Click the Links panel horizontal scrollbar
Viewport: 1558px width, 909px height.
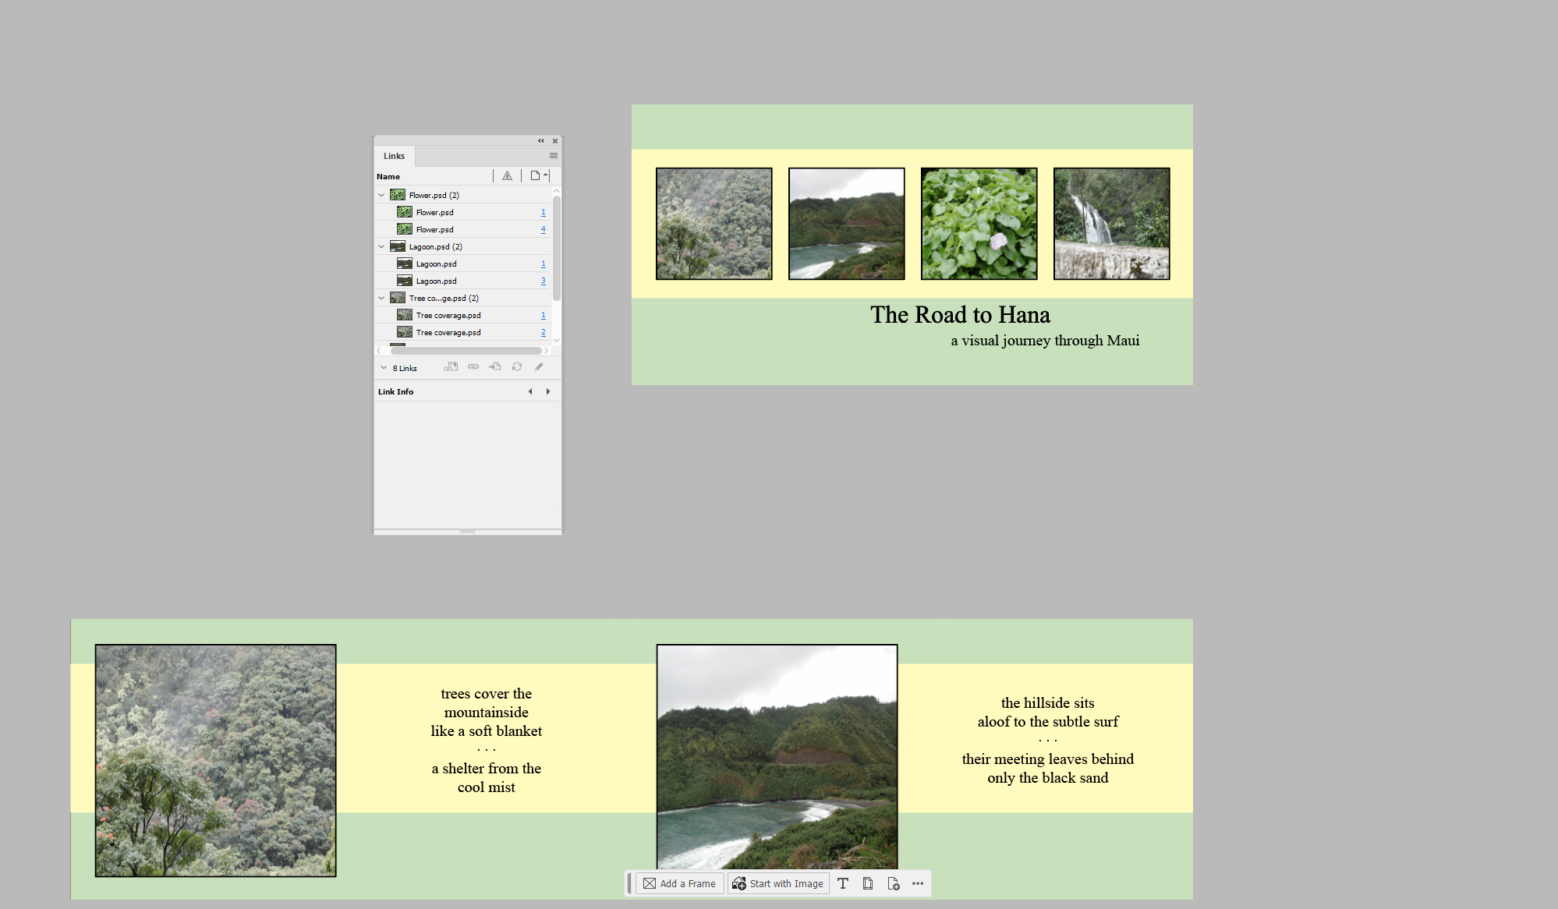(466, 351)
